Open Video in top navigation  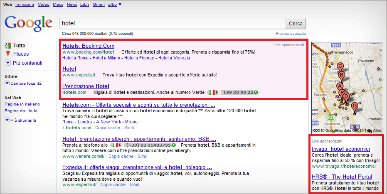tap(43, 5)
